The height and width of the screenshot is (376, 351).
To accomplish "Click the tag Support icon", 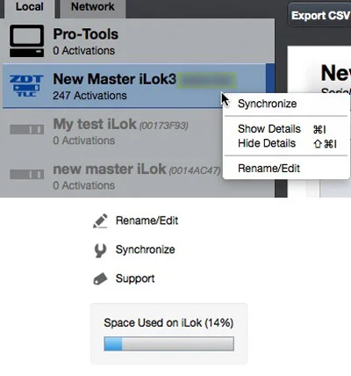I will [100, 278].
